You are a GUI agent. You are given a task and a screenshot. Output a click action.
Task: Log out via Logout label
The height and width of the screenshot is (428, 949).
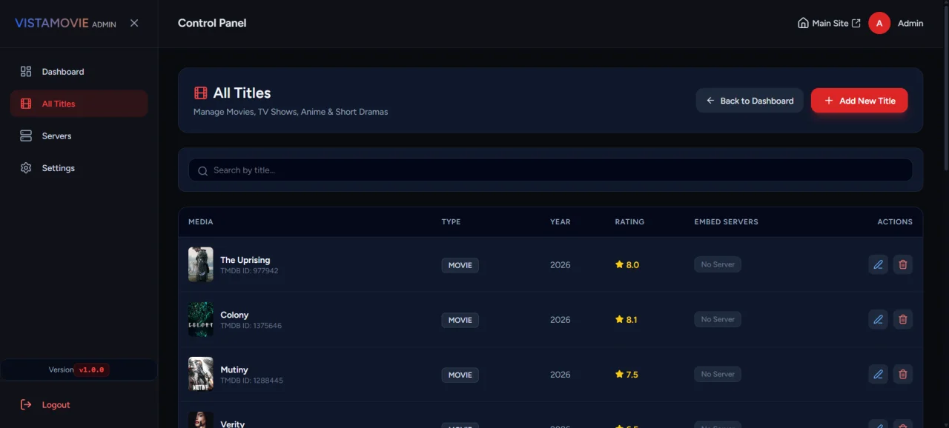coord(56,405)
